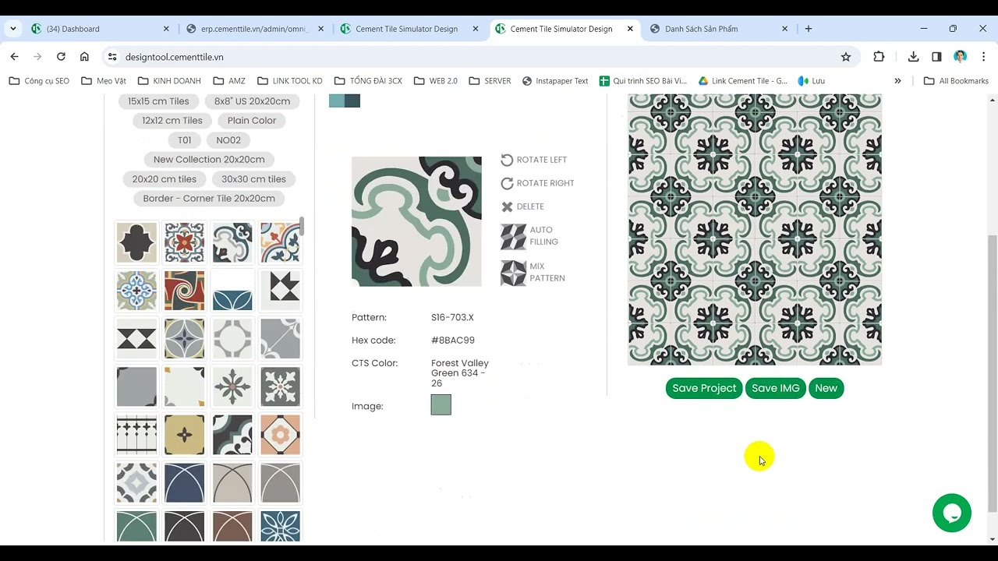Open the KINH DOANH bookmark folder

[x=169, y=81]
